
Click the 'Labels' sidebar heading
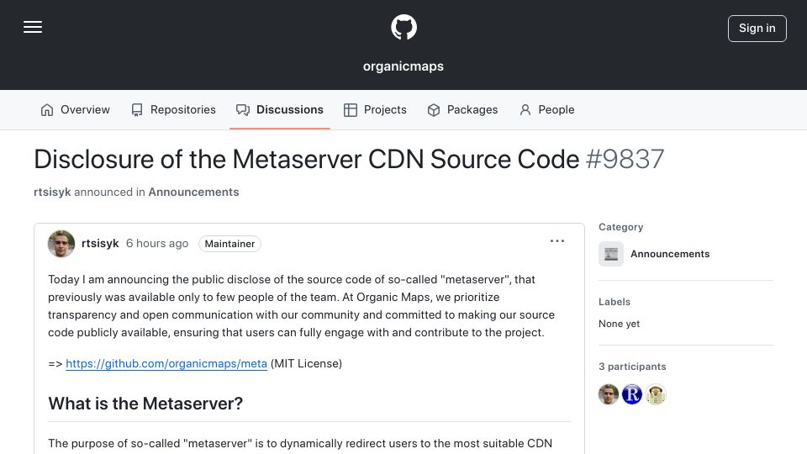pyautogui.click(x=614, y=302)
